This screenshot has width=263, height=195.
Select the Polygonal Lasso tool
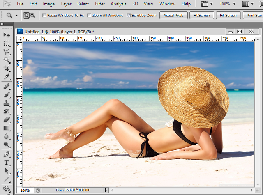tap(7, 52)
